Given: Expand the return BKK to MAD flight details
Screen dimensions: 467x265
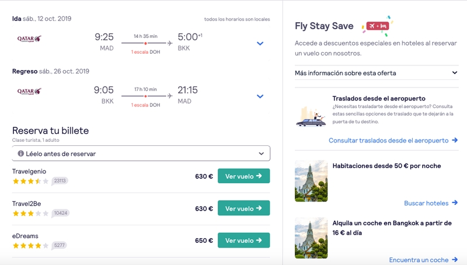Looking at the screenshot, I should click(260, 96).
